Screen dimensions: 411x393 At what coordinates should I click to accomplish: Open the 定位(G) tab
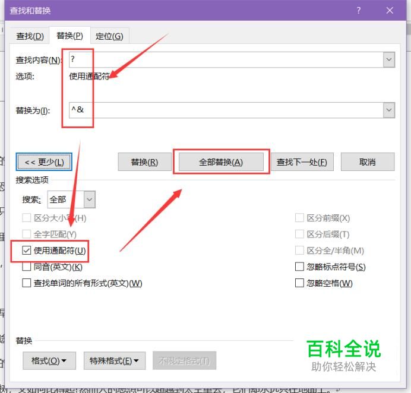[x=109, y=36]
